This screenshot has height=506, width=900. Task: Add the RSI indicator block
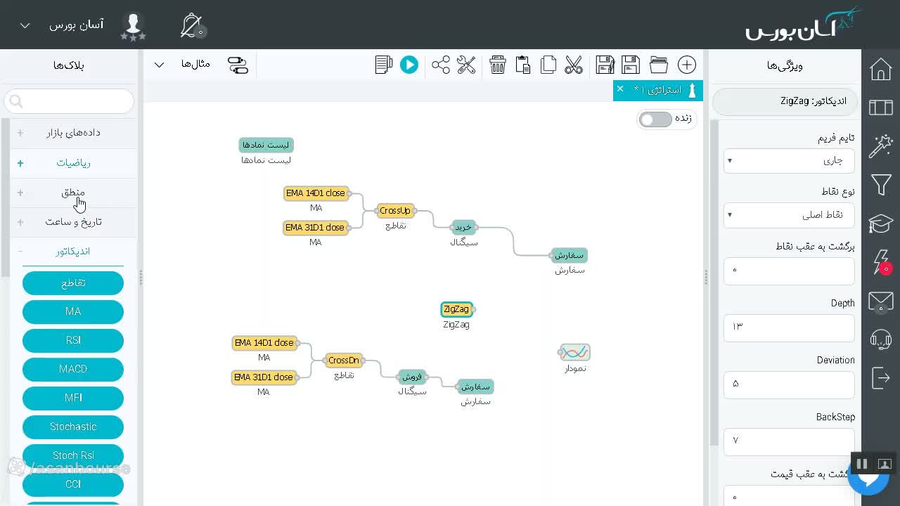(73, 340)
